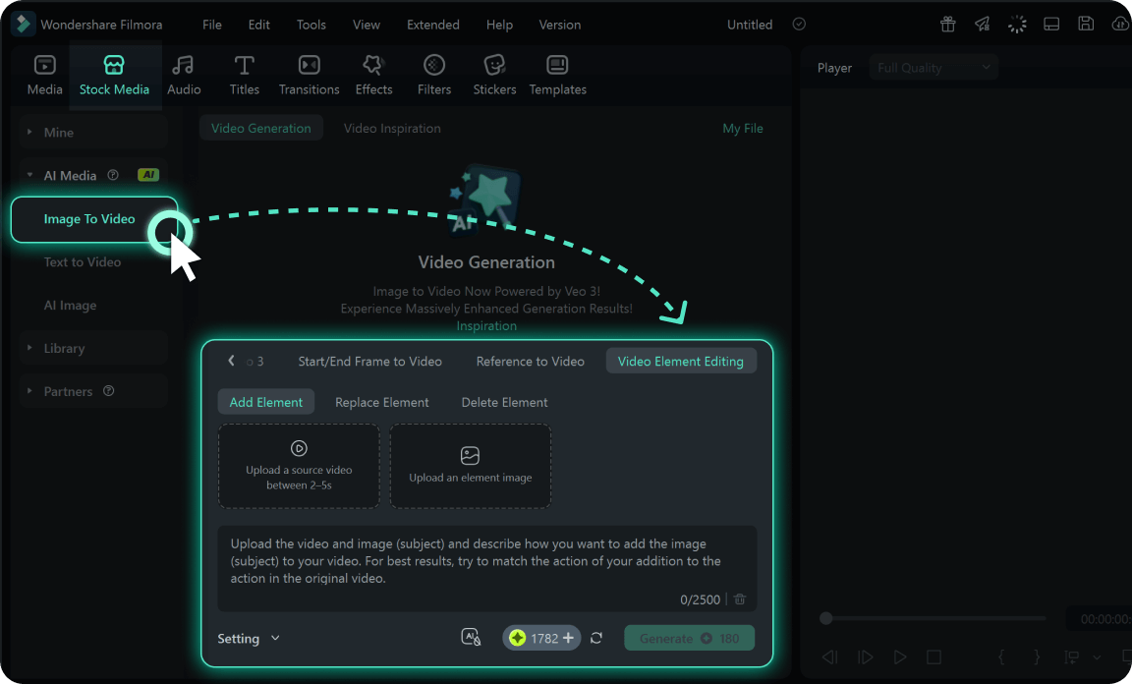Select the Video Generation tab
Screen dimensions: 1132x684
click(x=260, y=128)
